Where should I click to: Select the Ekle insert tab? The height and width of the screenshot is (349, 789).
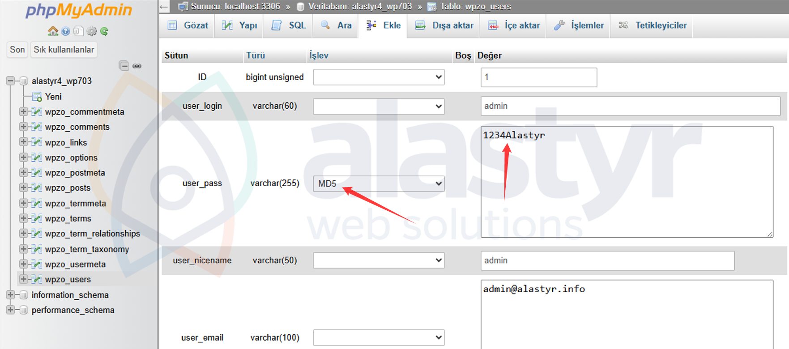point(383,26)
